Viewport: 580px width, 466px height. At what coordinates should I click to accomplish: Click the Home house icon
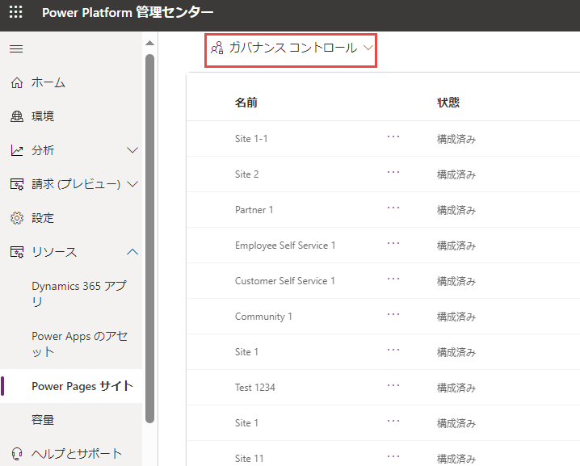click(17, 82)
